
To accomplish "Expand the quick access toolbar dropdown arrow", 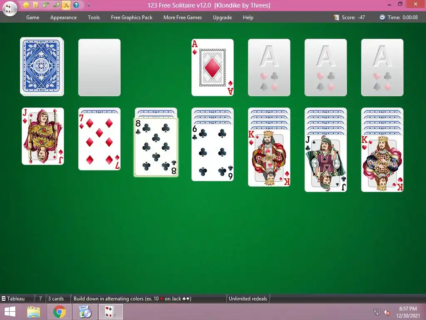I will pyautogui.click(x=89, y=5).
